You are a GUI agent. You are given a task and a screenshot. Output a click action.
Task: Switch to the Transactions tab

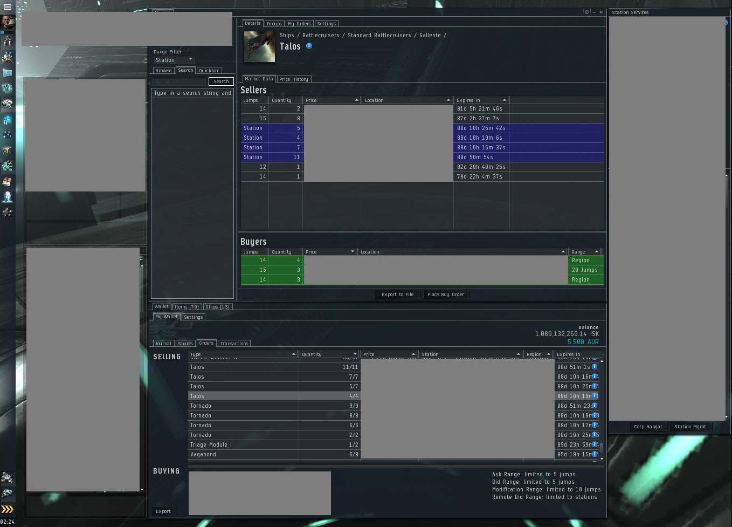pos(234,344)
